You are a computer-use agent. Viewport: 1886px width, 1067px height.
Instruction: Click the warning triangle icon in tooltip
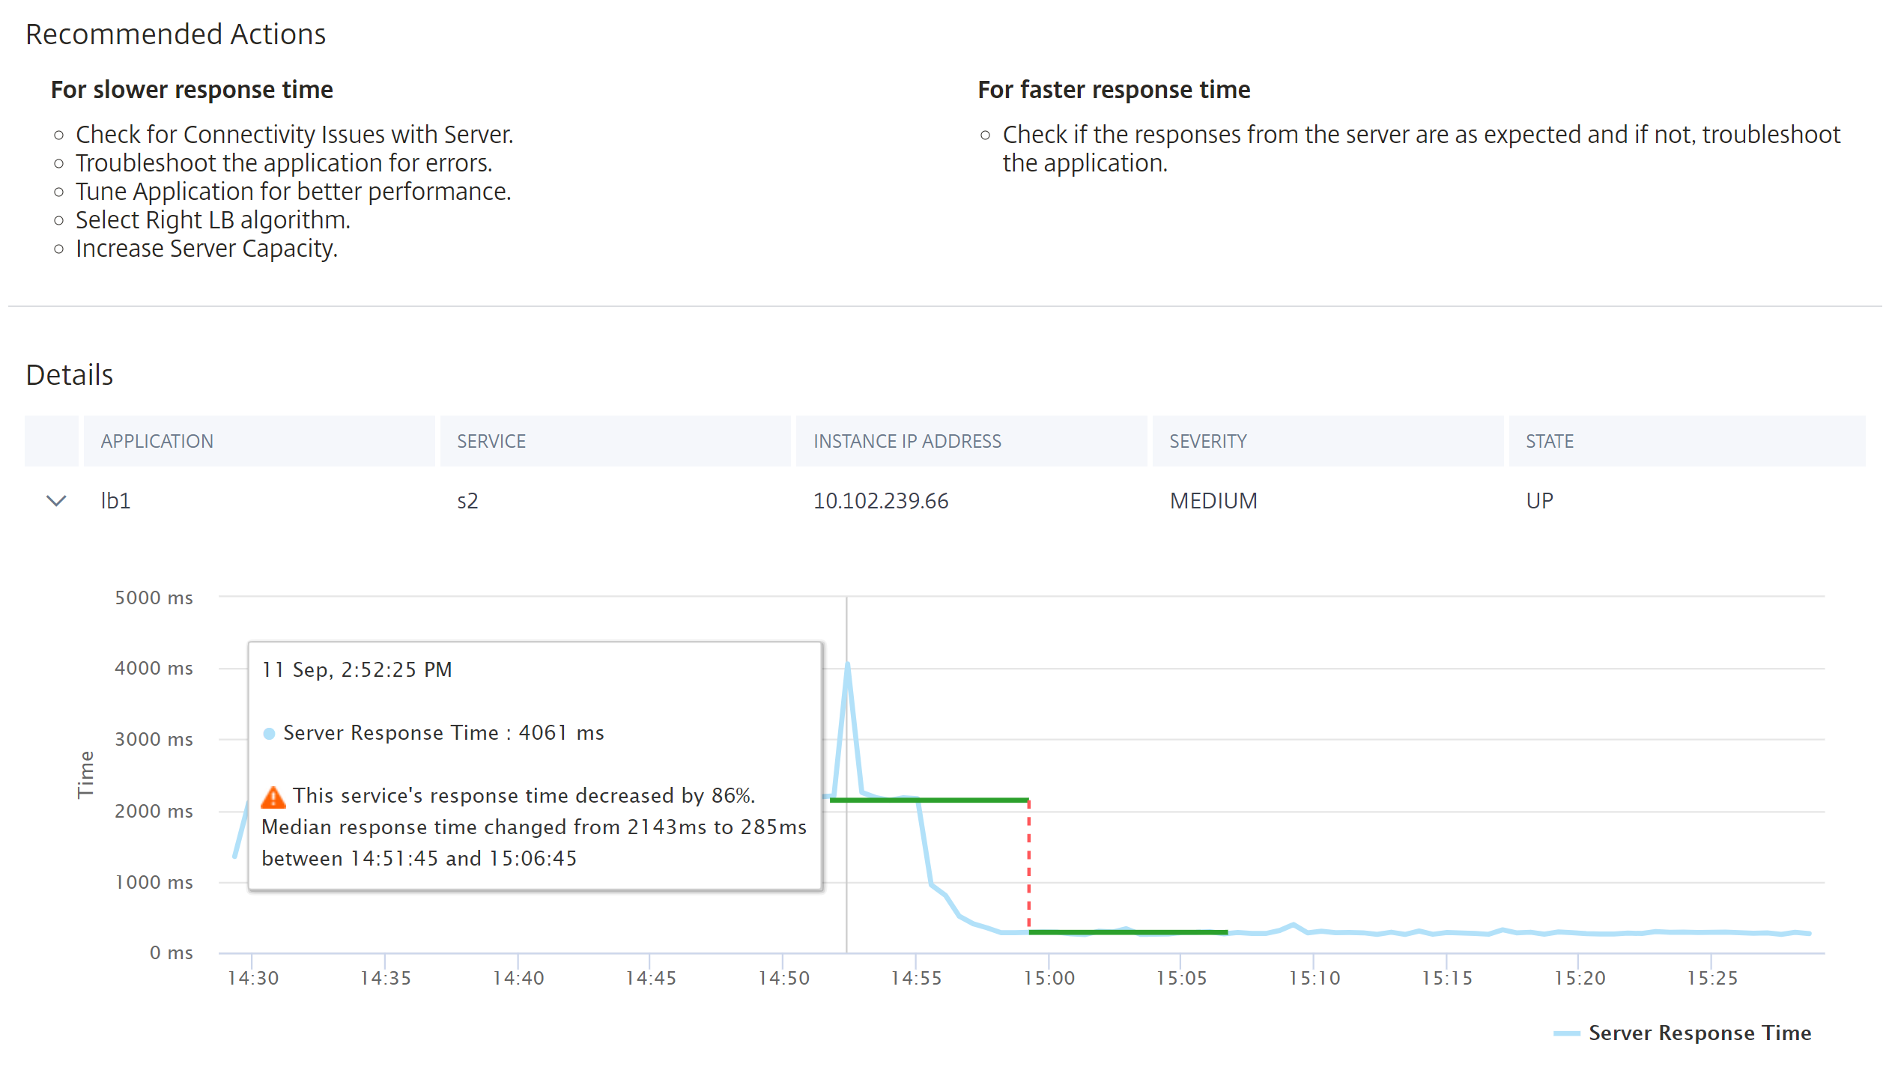273,797
